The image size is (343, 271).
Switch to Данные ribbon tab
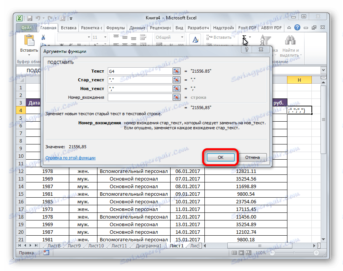pyautogui.click(x=137, y=28)
